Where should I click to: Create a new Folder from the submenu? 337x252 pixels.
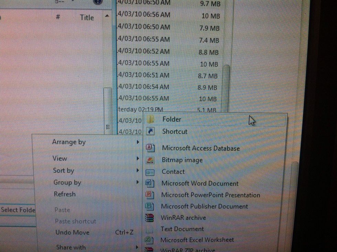click(x=172, y=119)
